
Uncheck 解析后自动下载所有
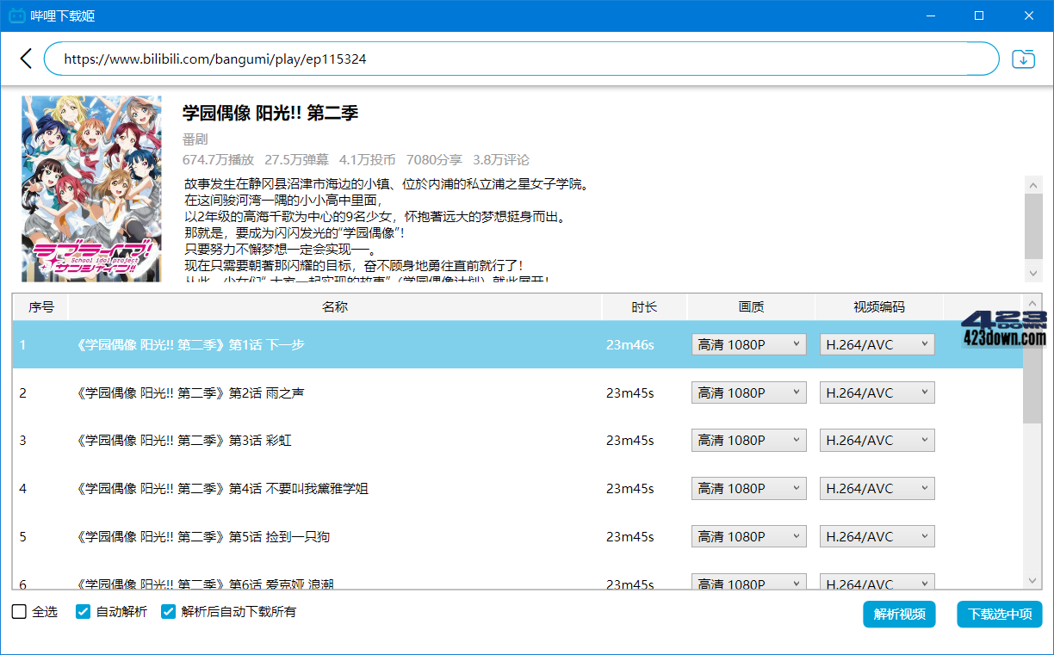click(x=169, y=611)
